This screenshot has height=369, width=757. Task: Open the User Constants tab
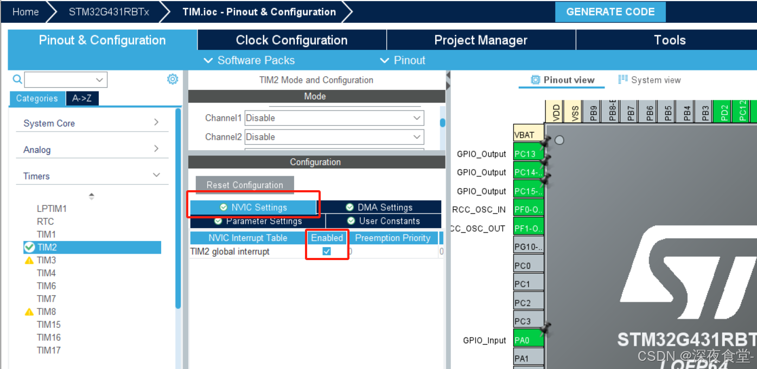coord(384,221)
